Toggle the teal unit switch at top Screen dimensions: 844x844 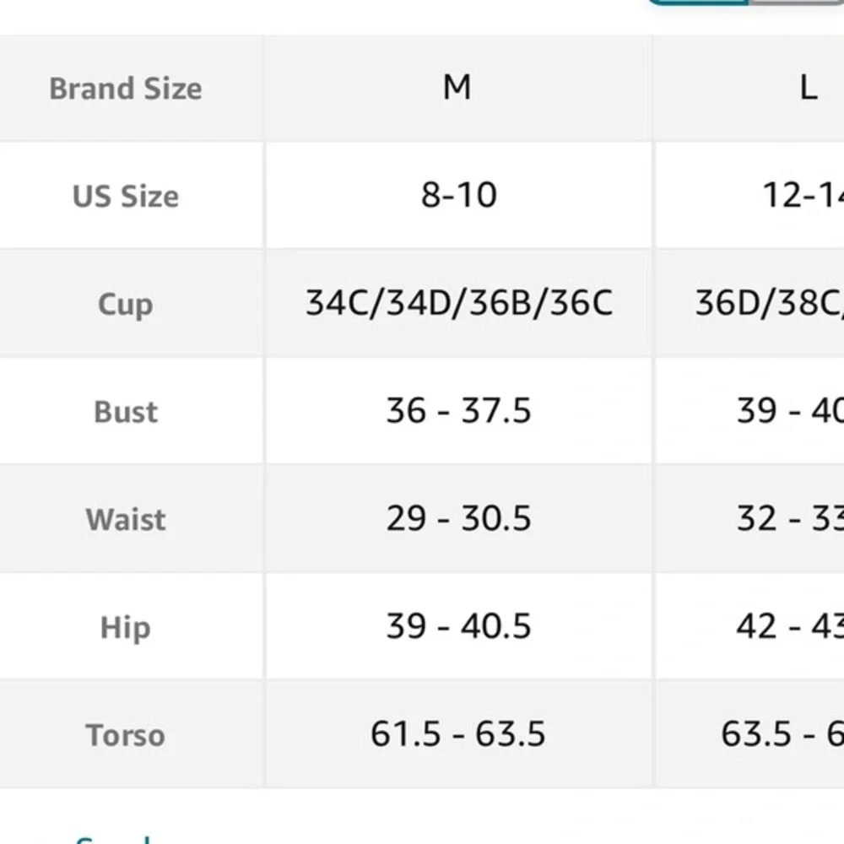pos(746,3)
